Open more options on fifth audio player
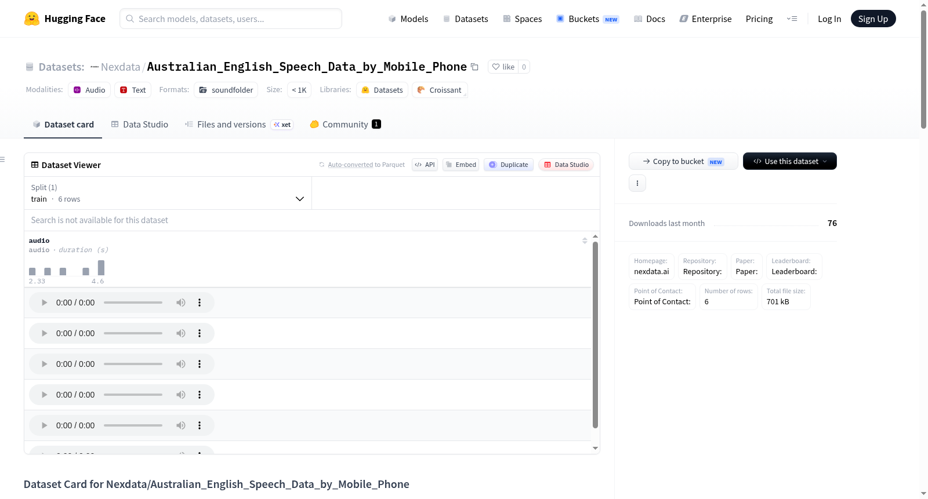 pyautogui.click(x=200, y=425)
